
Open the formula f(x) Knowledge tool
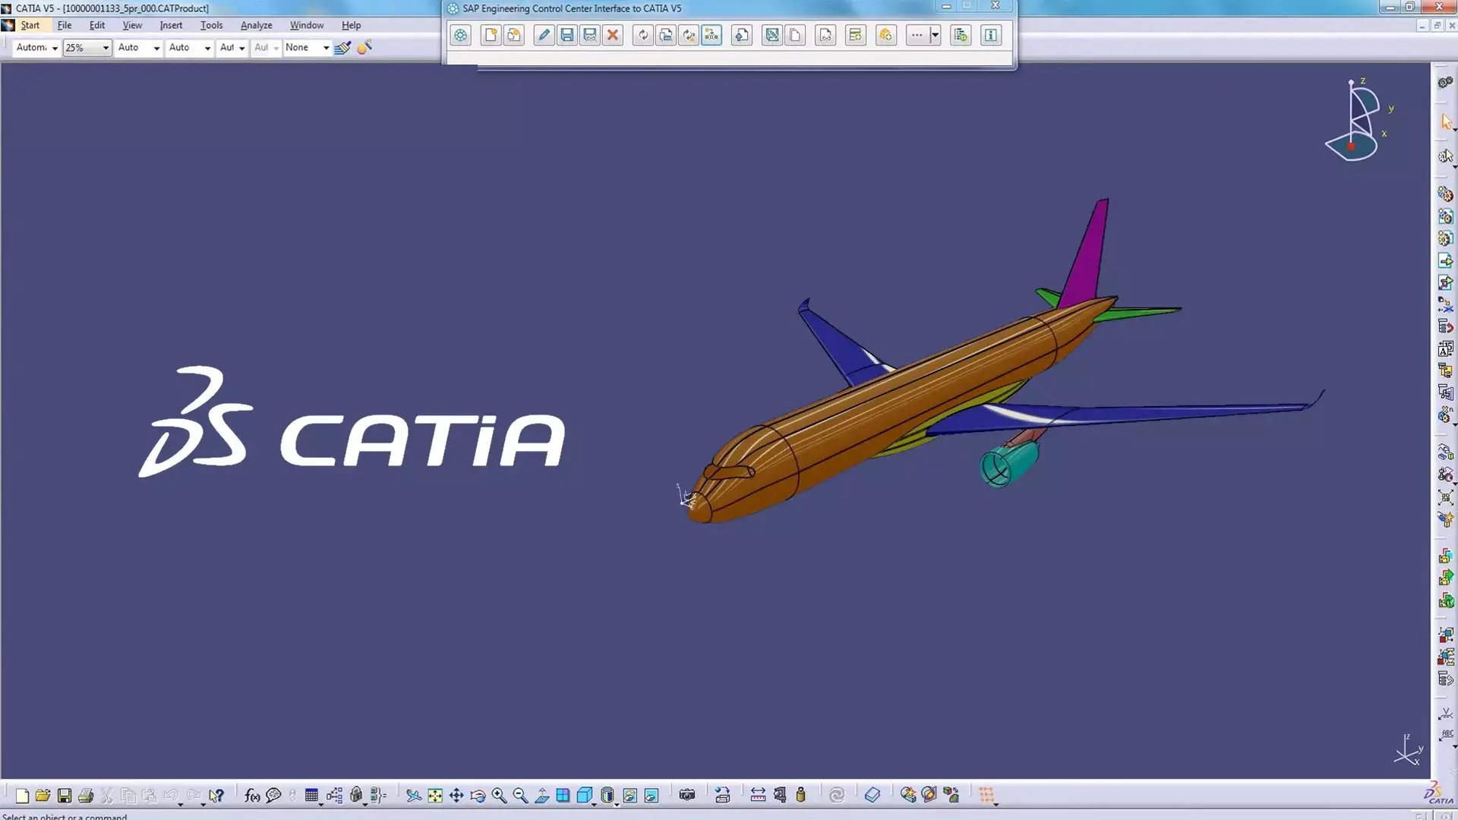251,794
